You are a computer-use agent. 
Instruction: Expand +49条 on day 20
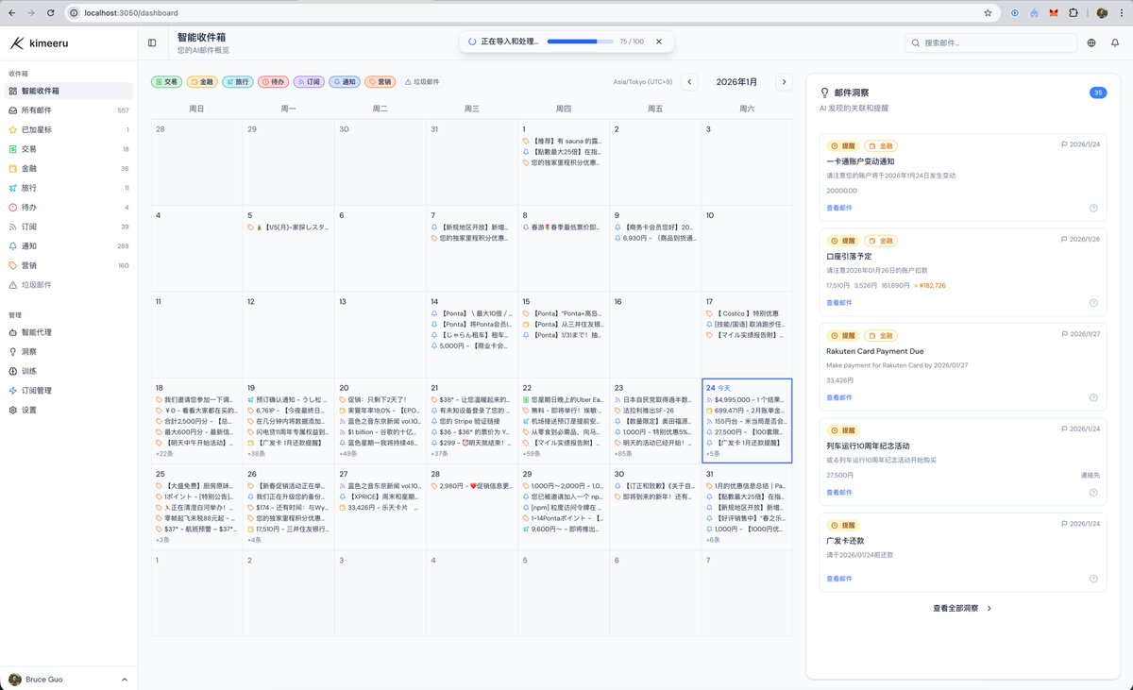[x=348, y=454]
